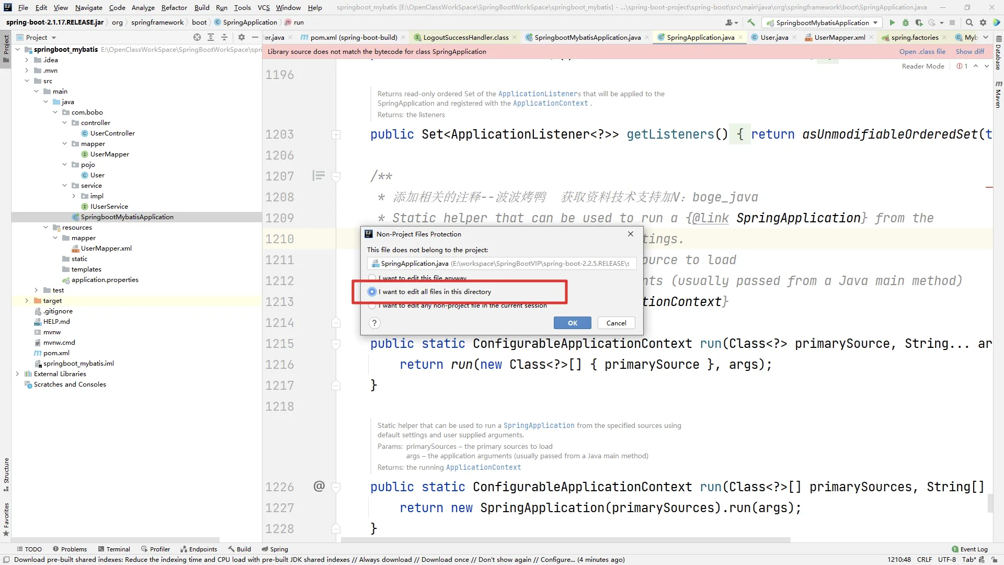
Task: Hide the Project tool window
Action: [255, 37]
